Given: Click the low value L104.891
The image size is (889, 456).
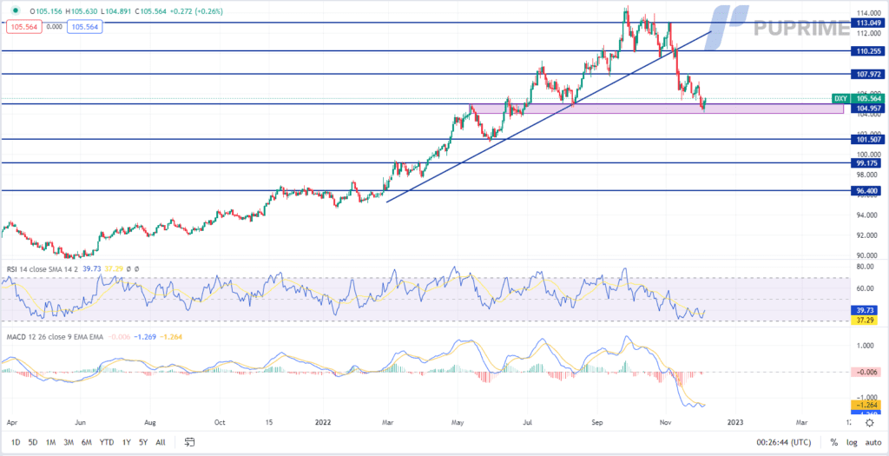Looking at the screenshot, I should (x=117, y=11).
